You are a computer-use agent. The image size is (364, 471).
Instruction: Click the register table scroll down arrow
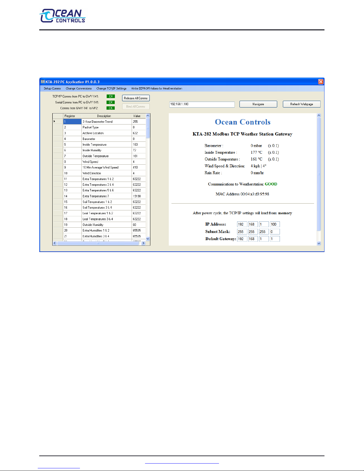148,239
